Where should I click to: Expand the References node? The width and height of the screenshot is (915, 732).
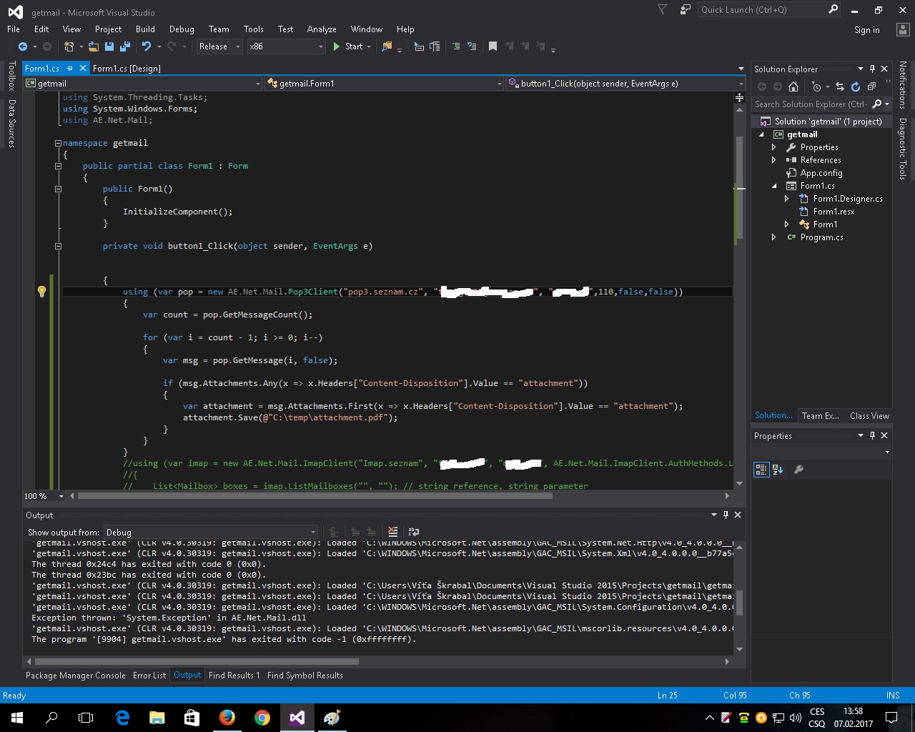click(x=773, y=160)
